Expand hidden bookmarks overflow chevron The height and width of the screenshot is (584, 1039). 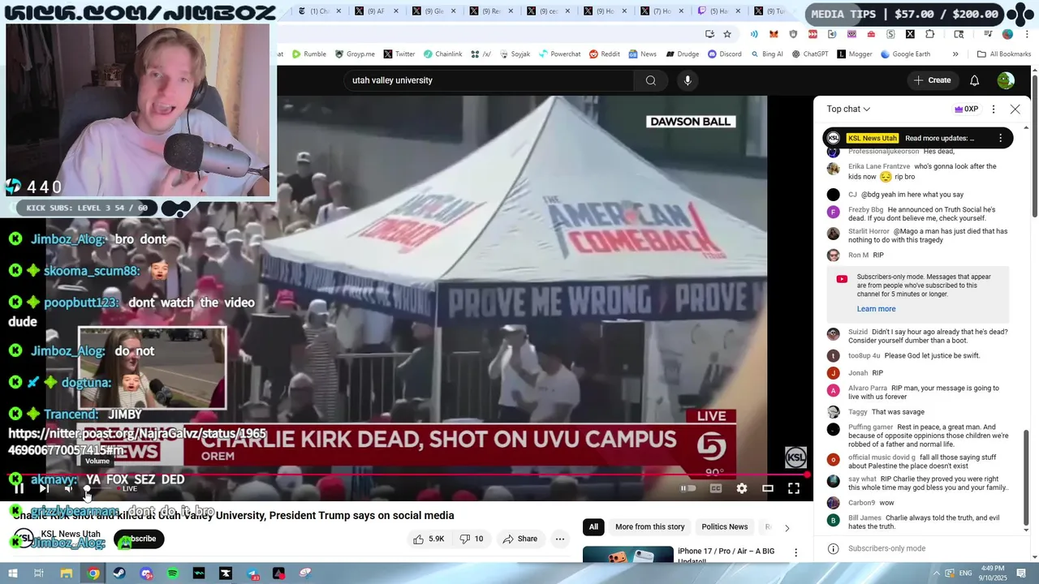[x=955, y=54]
